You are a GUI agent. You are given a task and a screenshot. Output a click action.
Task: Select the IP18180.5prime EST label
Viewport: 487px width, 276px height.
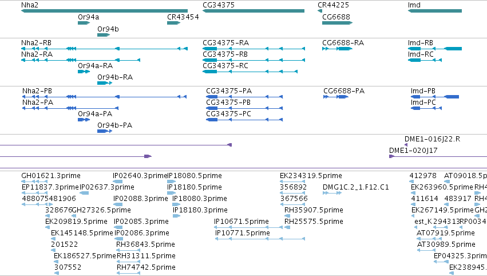195,187
